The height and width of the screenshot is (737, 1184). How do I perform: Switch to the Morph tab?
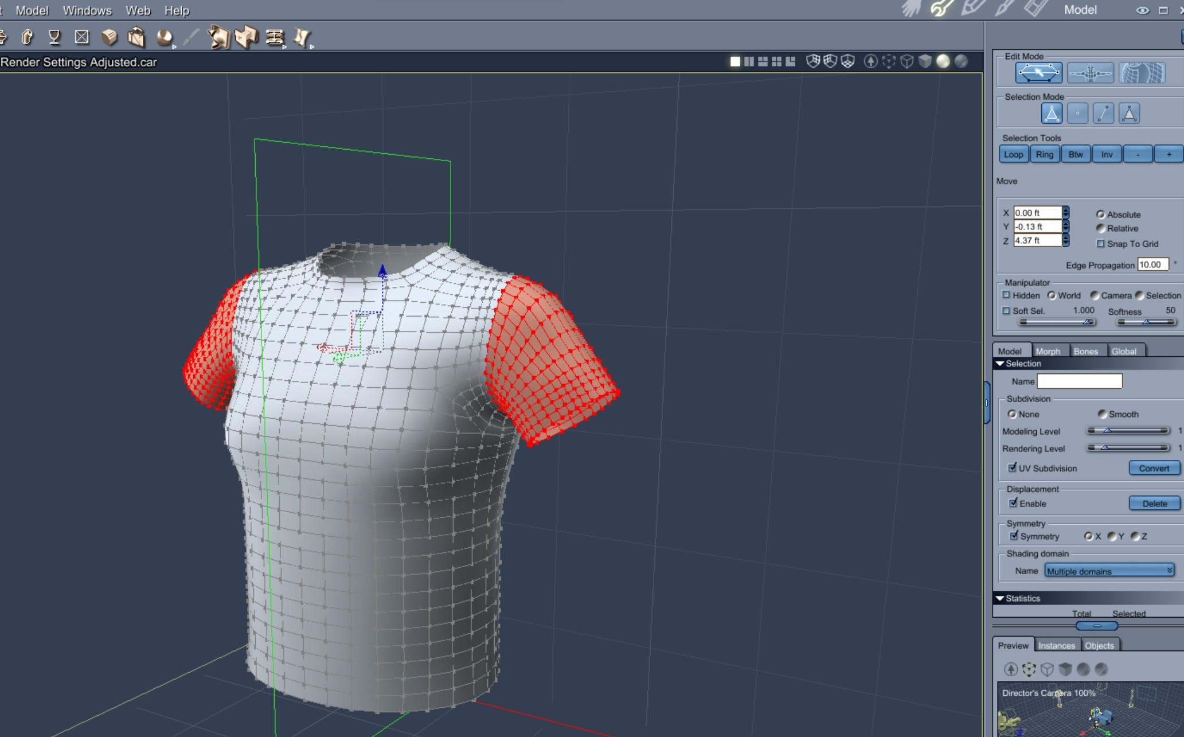tap(1048, 351)
